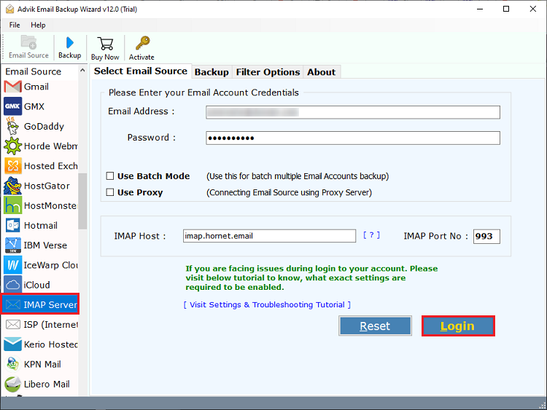547x410 pixels.
Task: Click the IMAP Port No field
Action: click(486, 236)
